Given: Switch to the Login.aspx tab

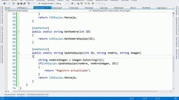Looking at the screenshot, I should [x=103, y=8].
